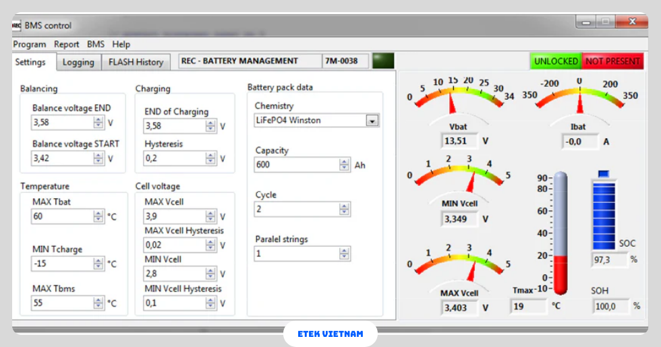Click the Balance voltage END stepper arrows
Image resolution: width=661 pixels, height=347 pixels.
pyautogui.click(x=98, y=123)
